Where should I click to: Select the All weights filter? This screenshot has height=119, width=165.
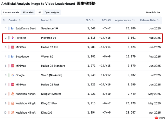40,12
